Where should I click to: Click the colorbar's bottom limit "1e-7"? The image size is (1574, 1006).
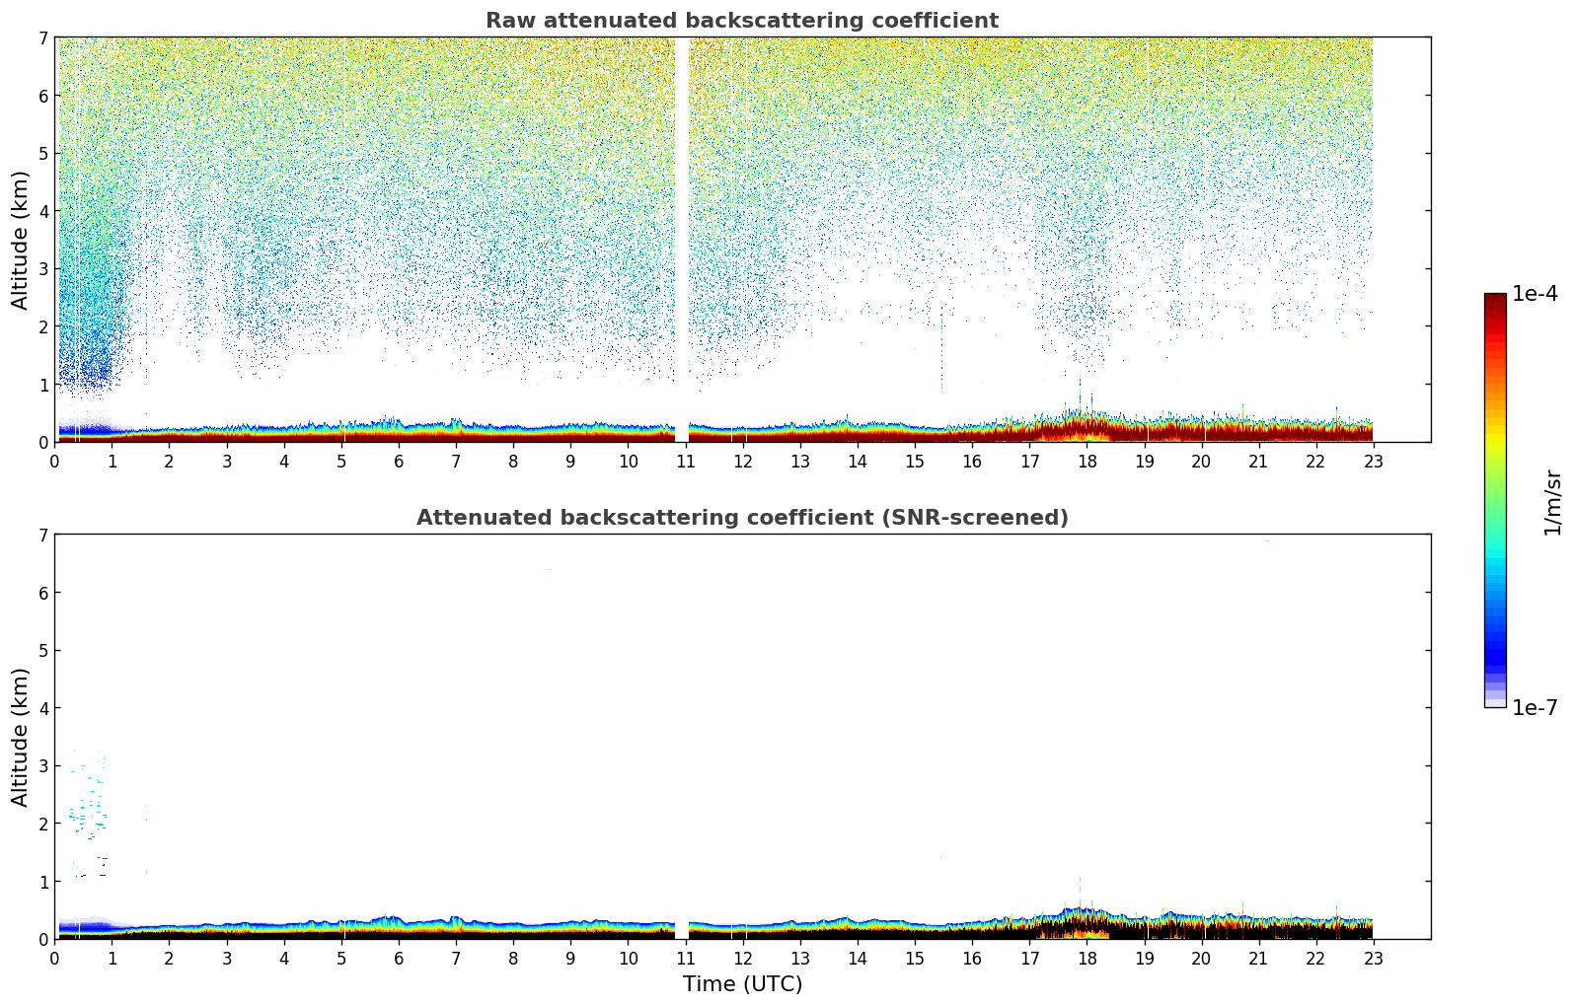click(x=1536, y=708)
